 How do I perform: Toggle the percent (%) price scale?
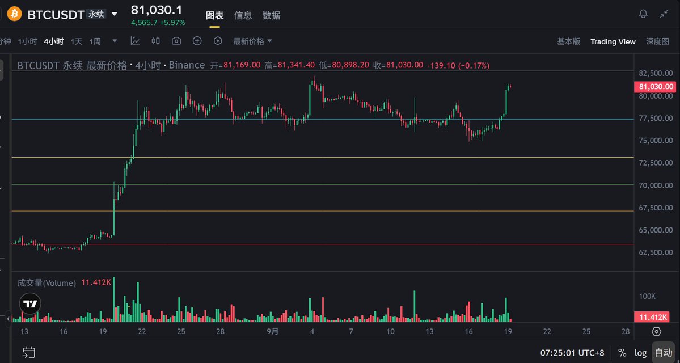click(622, 353)
